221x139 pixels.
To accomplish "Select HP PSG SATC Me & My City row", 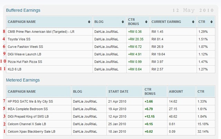I will tap(110, 101).
